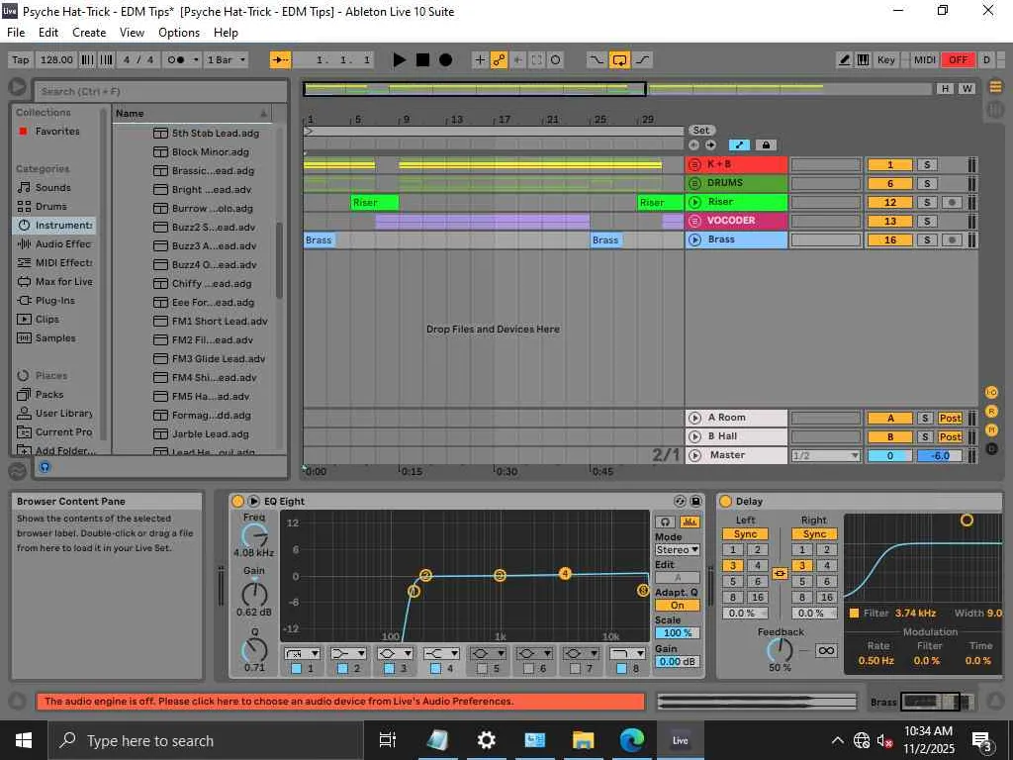
Task: Open the File menu
Action: 16,33
